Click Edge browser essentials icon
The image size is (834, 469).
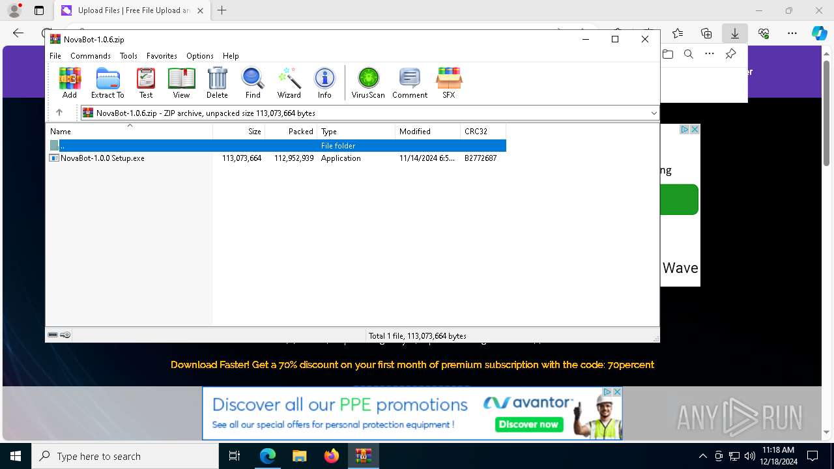764,33
